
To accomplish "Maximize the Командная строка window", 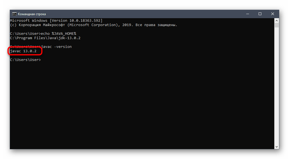I will (260, 14).
